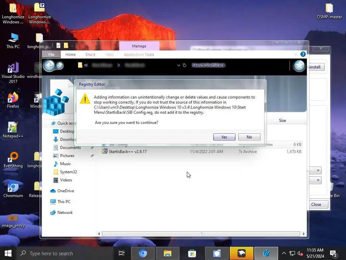Show hidden system tray icons
Image resolution: width=346 pixels, height=260 pixels.
click(x=284, y=253)
